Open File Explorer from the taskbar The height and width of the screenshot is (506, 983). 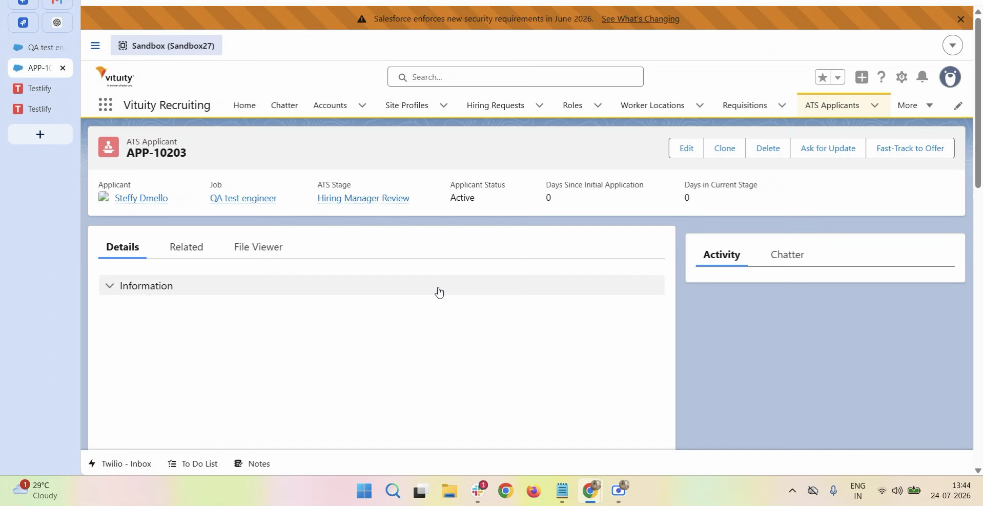coord(449,491)
